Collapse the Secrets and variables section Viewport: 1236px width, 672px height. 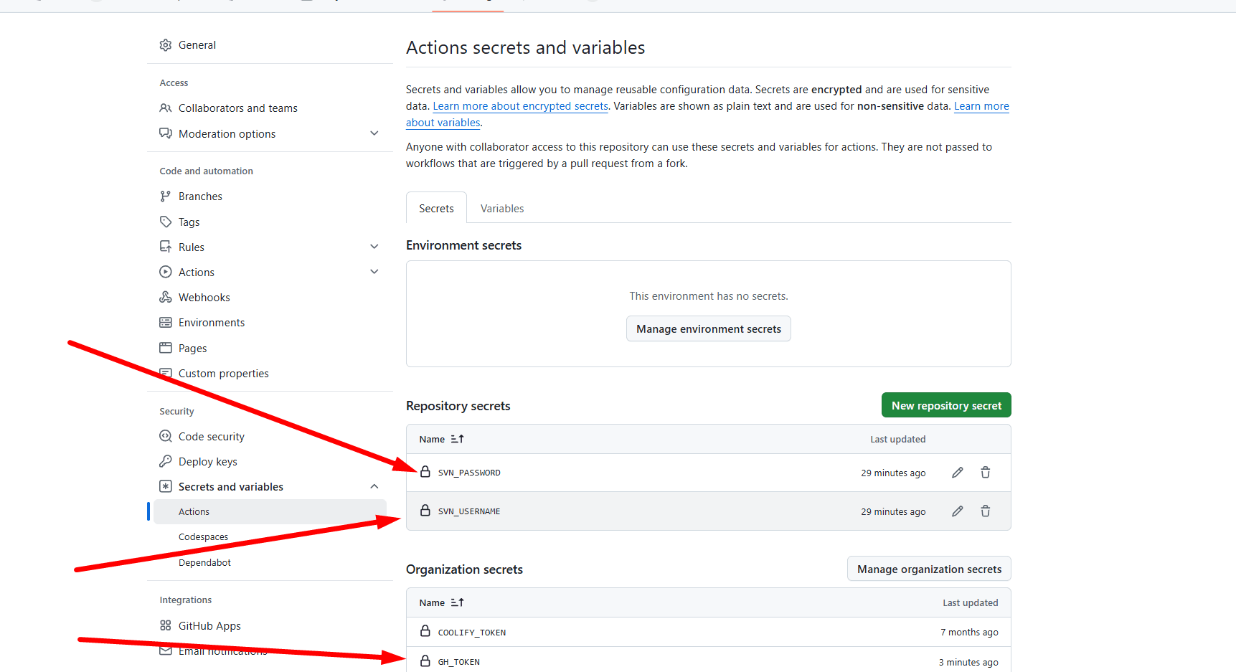[x=374, y=486]
